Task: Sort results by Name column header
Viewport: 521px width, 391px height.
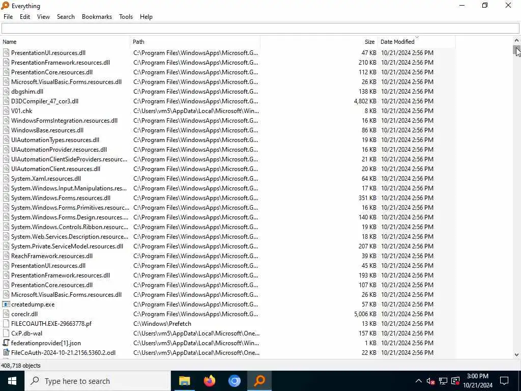Action: tap(66, 42)
